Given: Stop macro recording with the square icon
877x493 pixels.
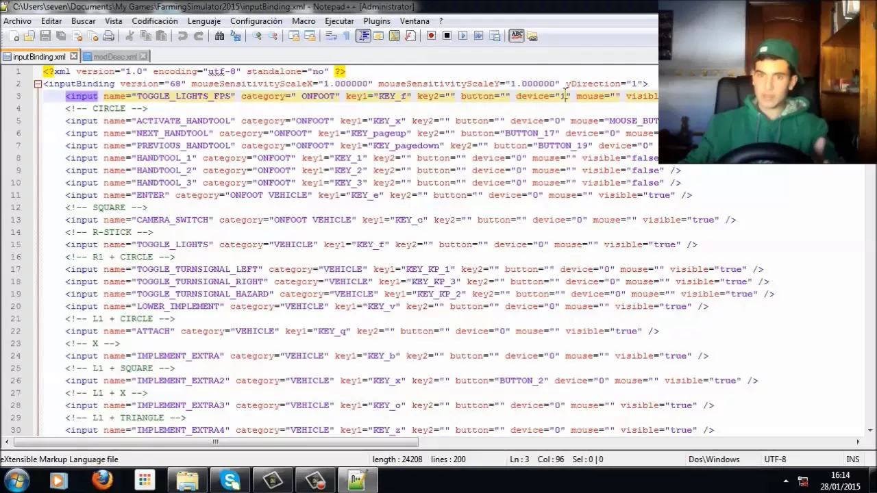Looking at the screenshot, I should 447,36.
